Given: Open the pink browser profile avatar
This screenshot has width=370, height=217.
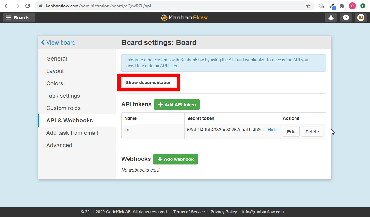Looking at the screenshot, I should pos(352,6).
